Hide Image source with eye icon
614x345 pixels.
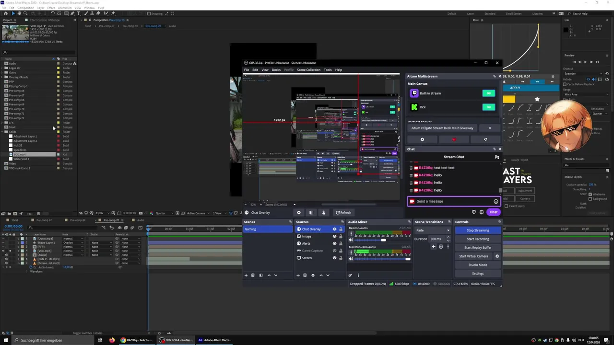[334, 236]
